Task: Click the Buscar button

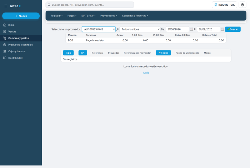Action: 232,29
